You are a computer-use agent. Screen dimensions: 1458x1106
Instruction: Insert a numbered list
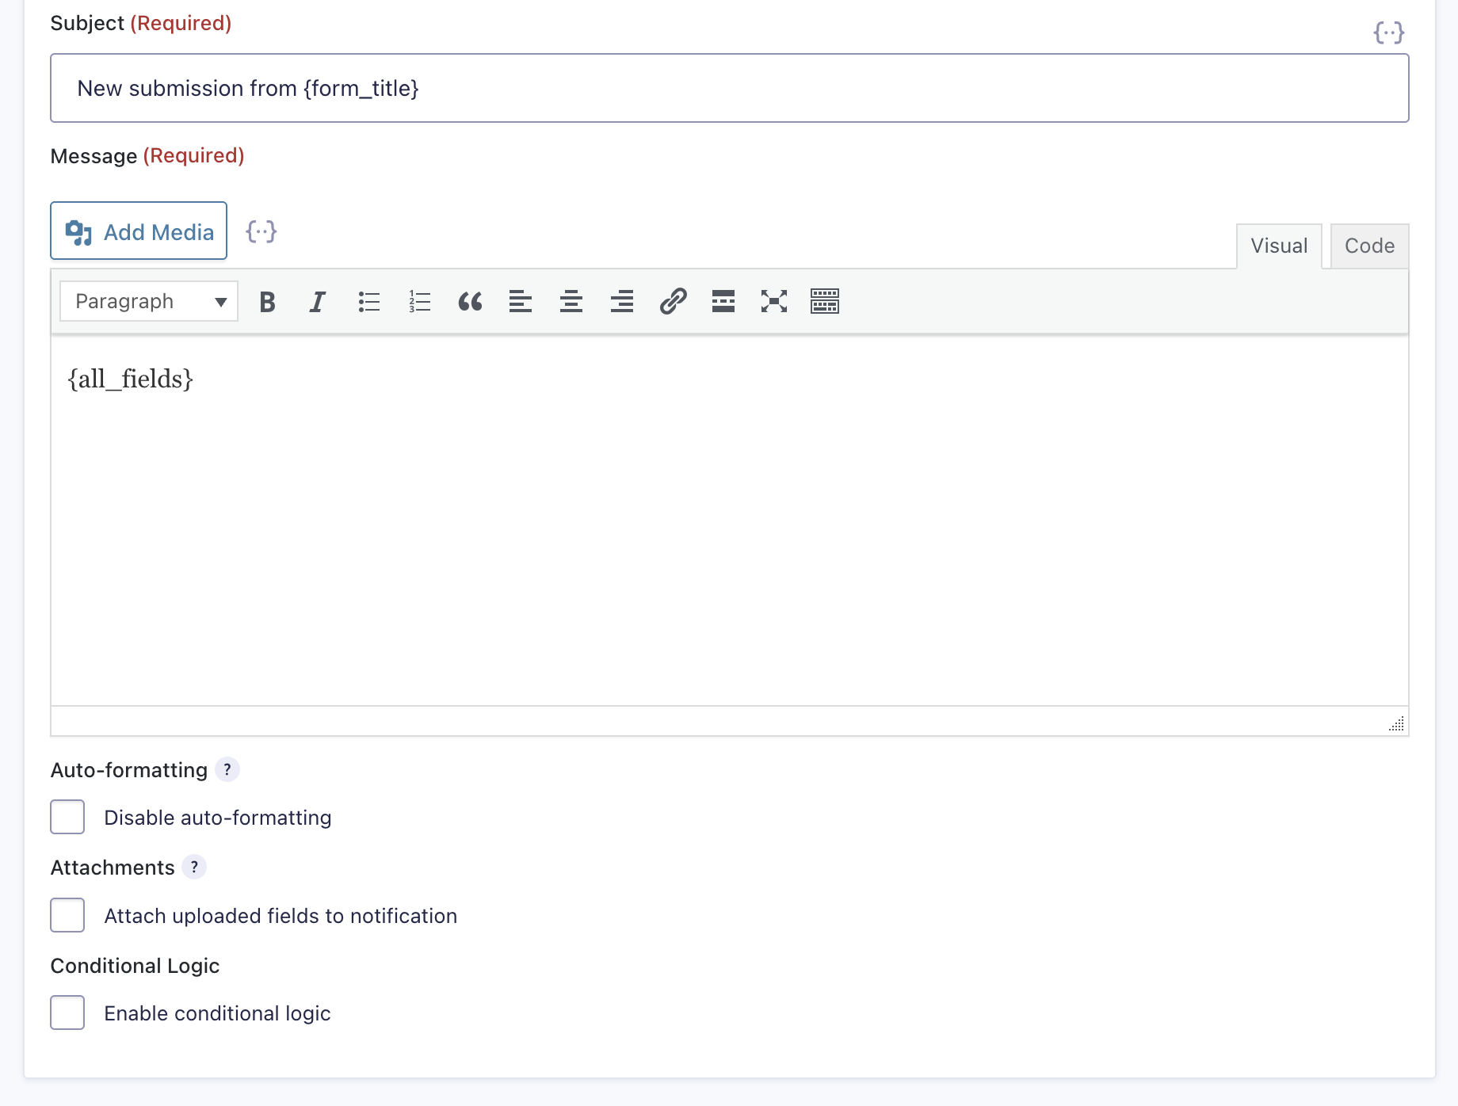pos(419,302)
